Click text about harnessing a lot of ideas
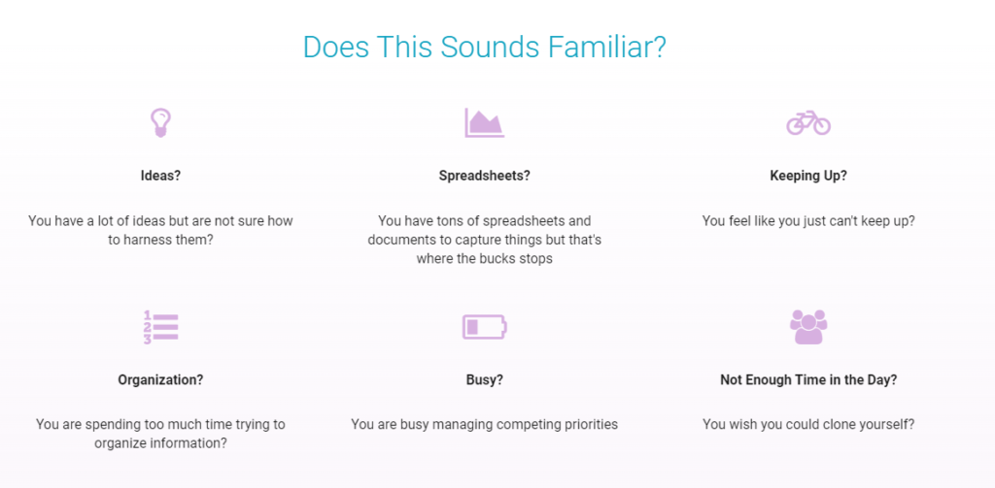The height and width of the screenshot is (488, 995). point(160,231)
